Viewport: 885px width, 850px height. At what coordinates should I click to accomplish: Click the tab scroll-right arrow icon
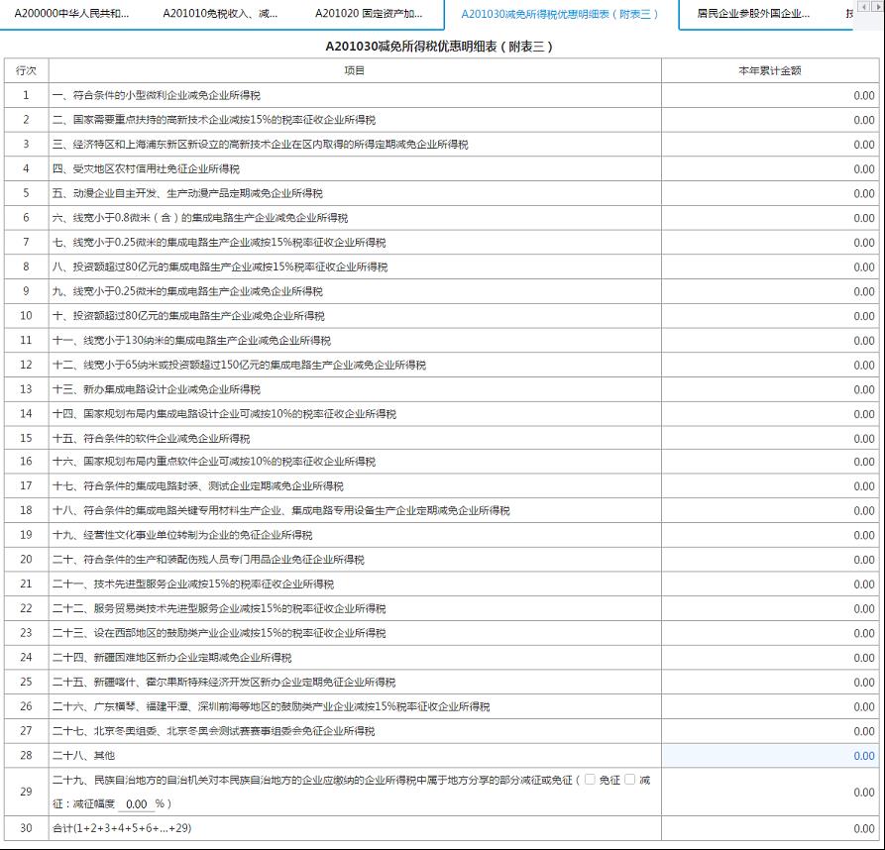pyautogui.click(x=878, y=7)
